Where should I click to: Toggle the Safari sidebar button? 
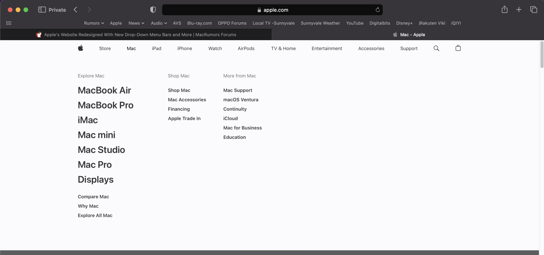coord(42,10)
